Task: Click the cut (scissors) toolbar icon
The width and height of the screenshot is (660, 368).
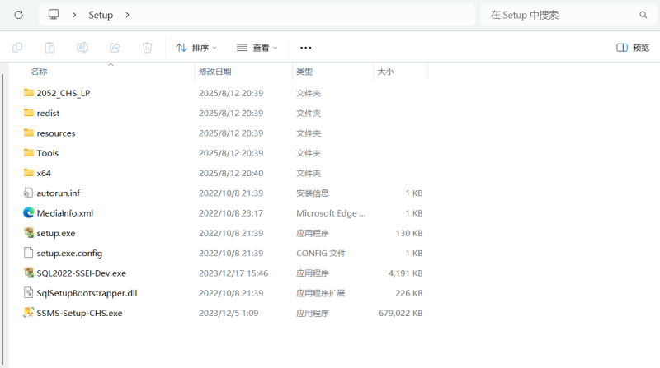Action: [17, 48]
